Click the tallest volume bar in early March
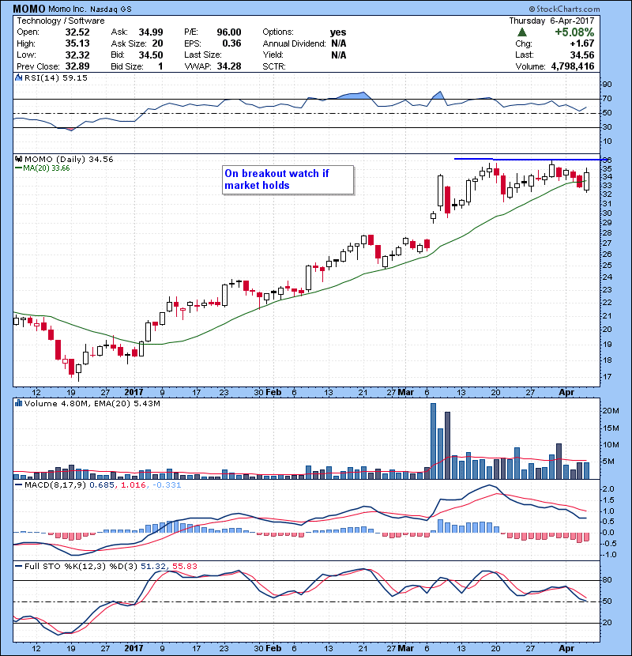Image resolution: width=632 pixels, height=656 pixels. [434, 441]
